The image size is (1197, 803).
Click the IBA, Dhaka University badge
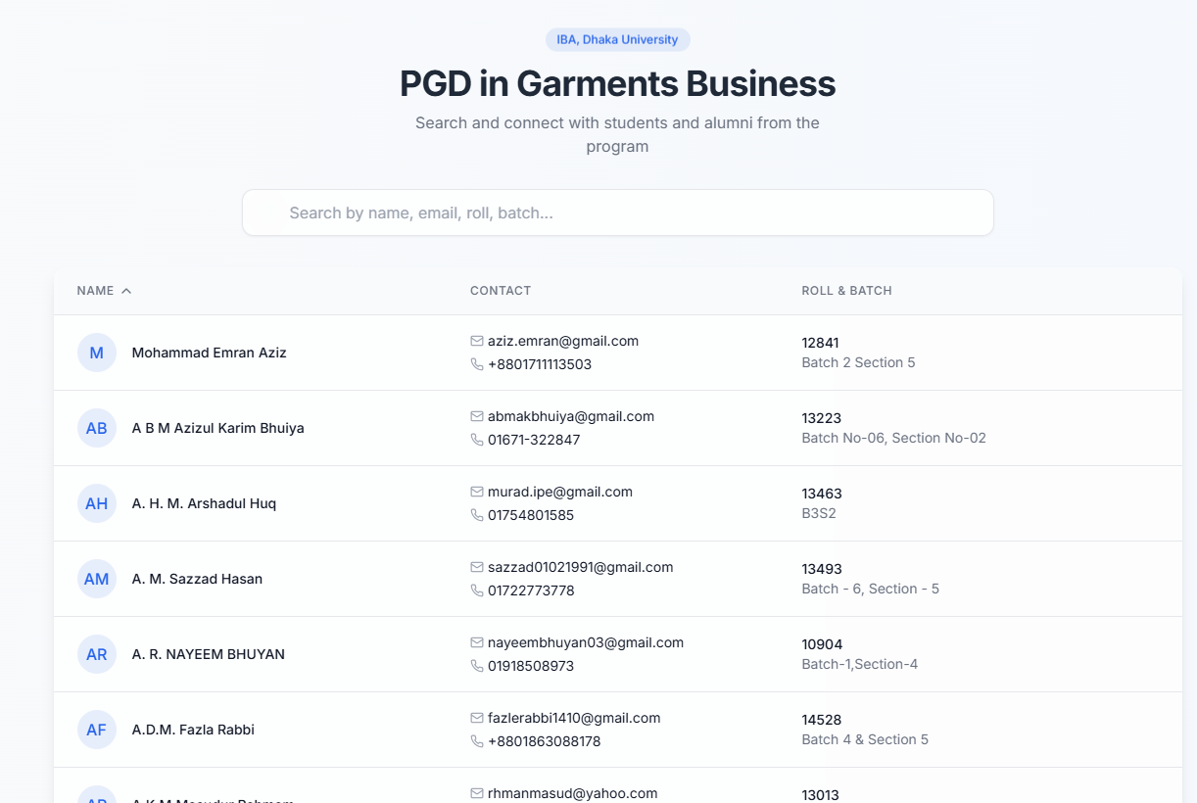pyautogui.click(x=617, y=40)
